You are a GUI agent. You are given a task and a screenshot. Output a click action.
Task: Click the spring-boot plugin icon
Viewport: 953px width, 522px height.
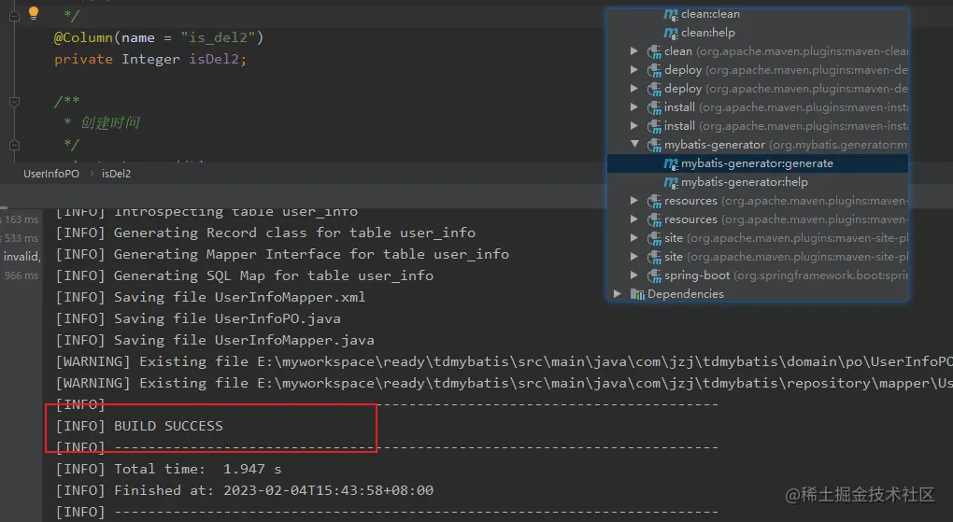654,275
